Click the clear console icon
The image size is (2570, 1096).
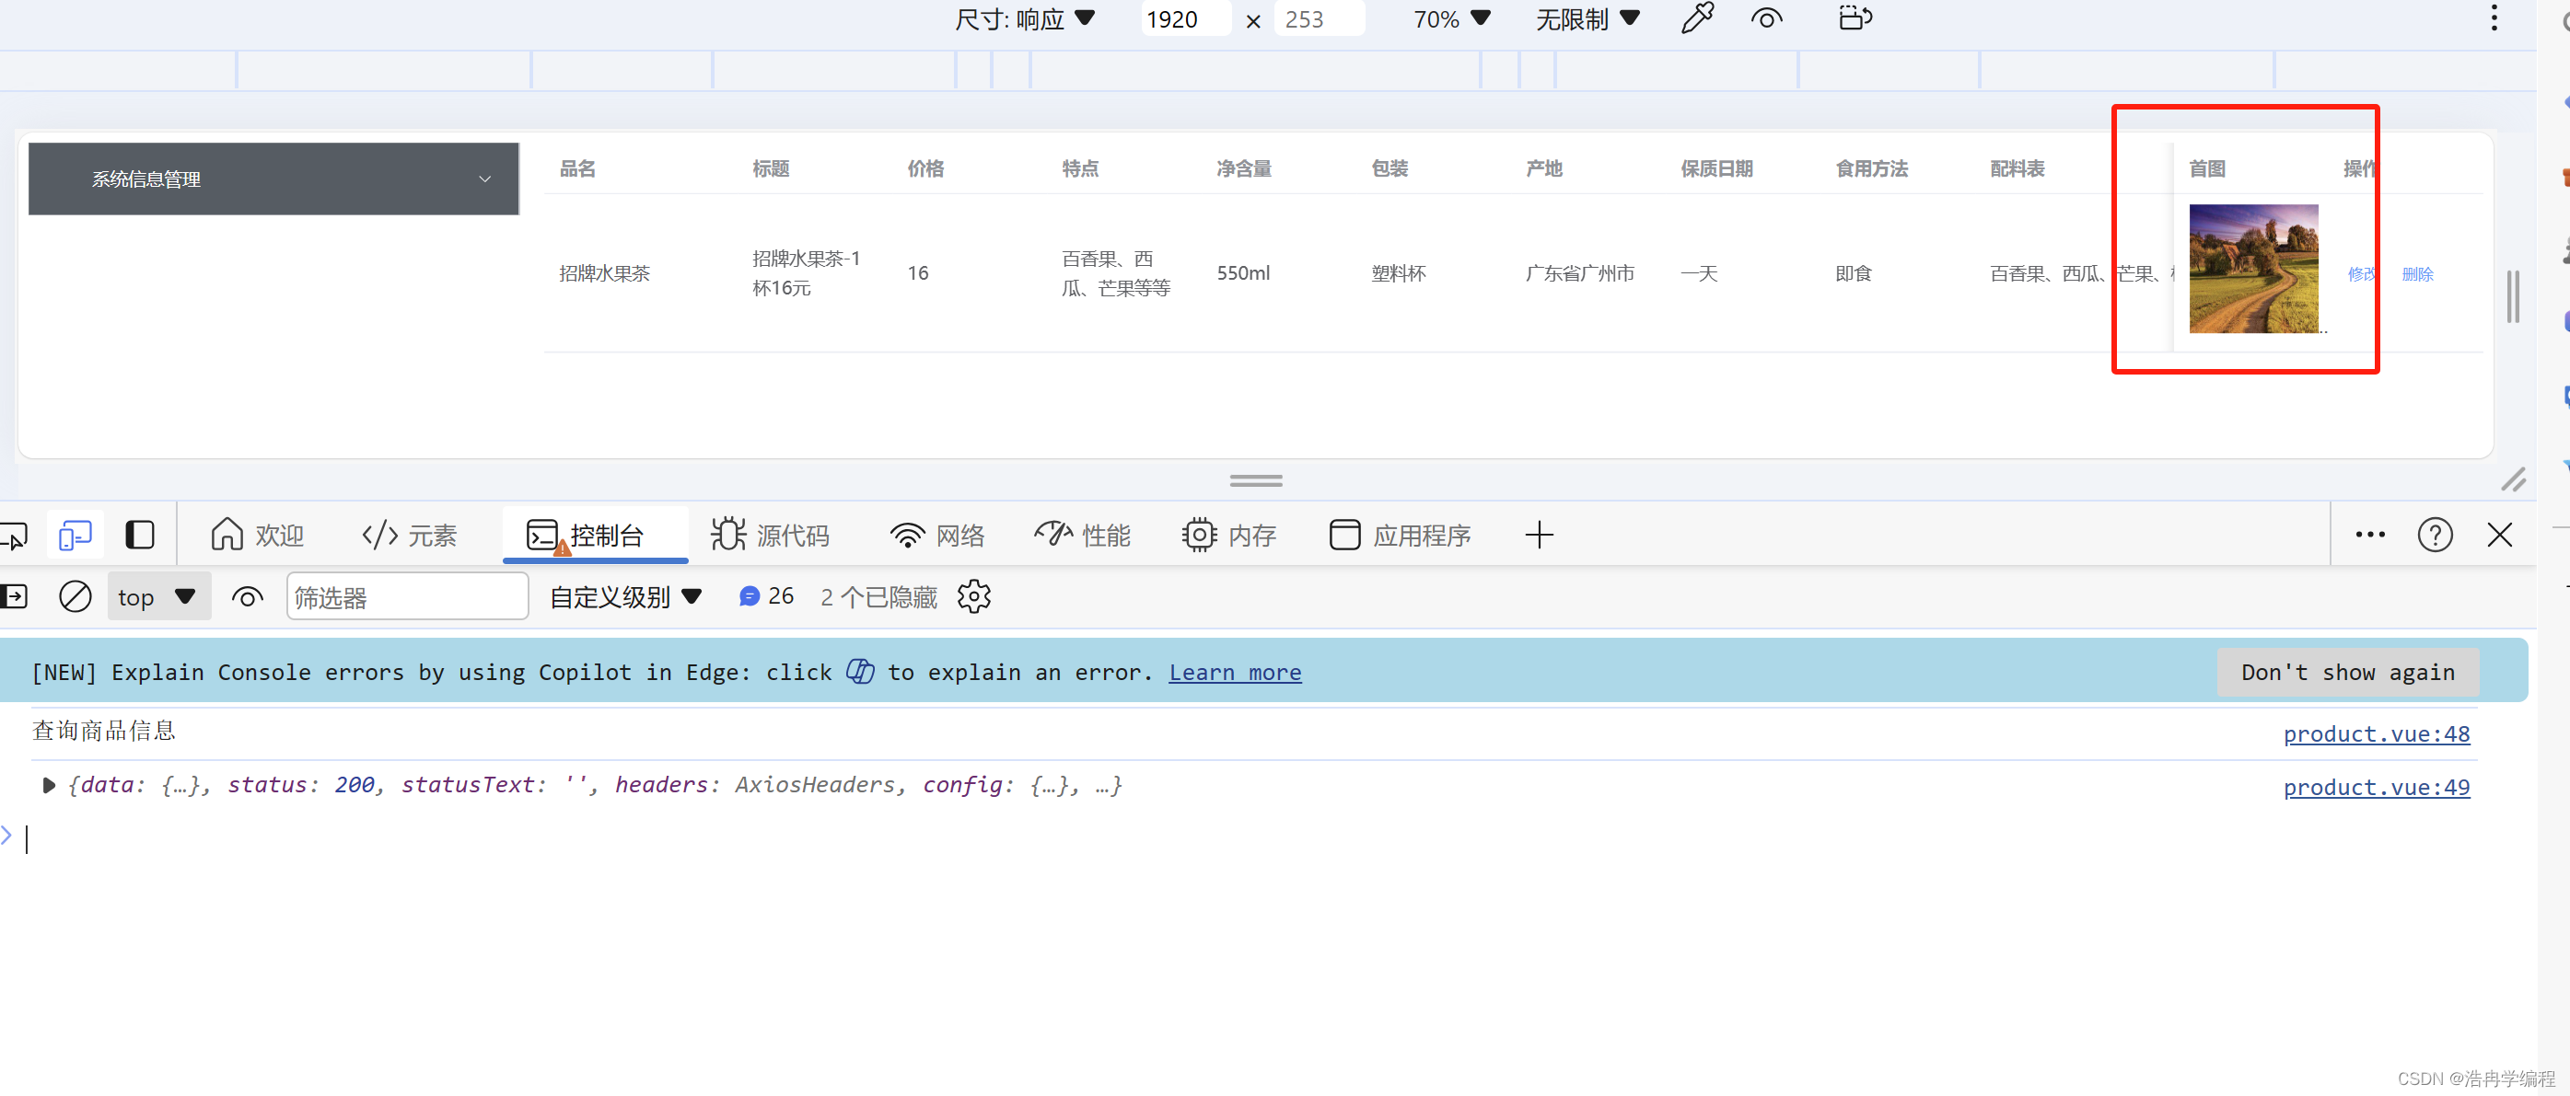(75, 595)
